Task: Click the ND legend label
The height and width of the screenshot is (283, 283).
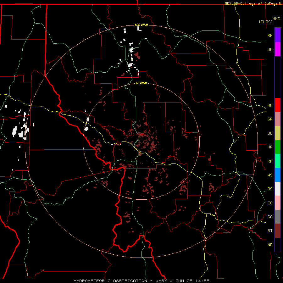Action: point(270,245)
